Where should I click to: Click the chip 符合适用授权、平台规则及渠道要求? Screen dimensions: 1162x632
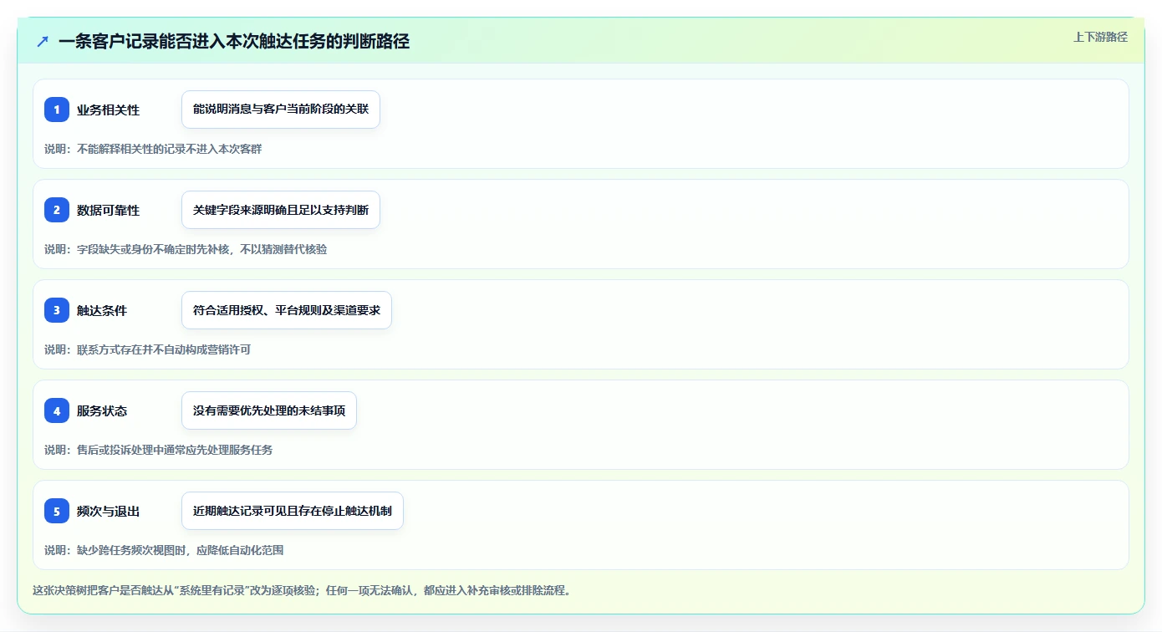pos(287,310)
